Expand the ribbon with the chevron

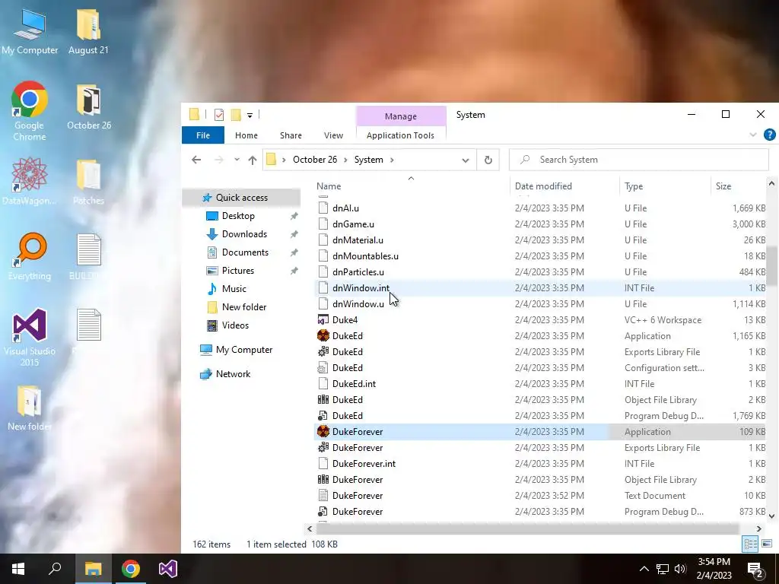[x=752, y=135]
